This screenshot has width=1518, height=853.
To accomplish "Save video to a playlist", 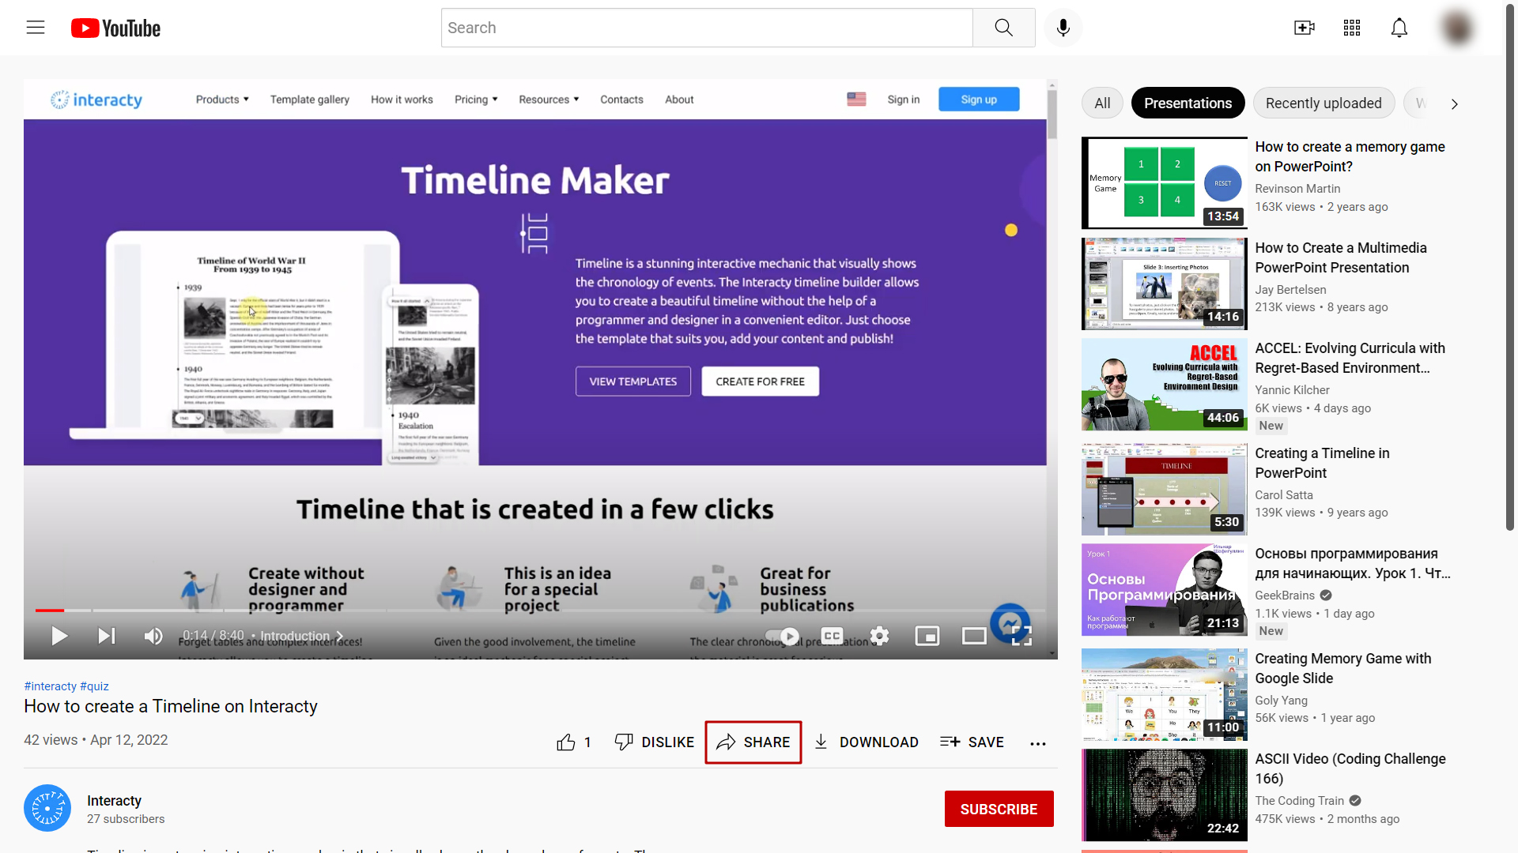I will point(972,742).
